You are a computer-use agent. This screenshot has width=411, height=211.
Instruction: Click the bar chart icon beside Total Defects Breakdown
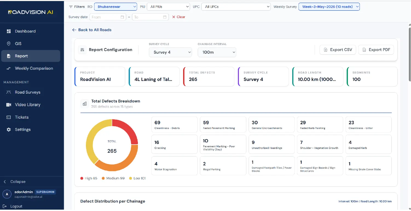click(85, 104)
